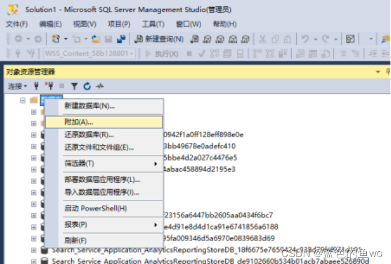
Task: Open the Undo history dropdown arrow
Action: (x=315, y=39)
